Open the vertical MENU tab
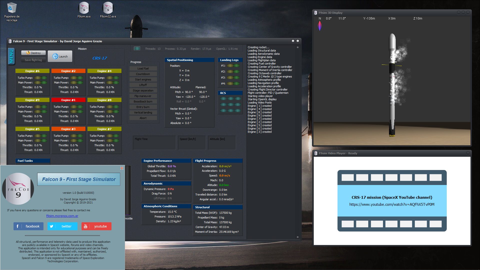 coord(11,56)
